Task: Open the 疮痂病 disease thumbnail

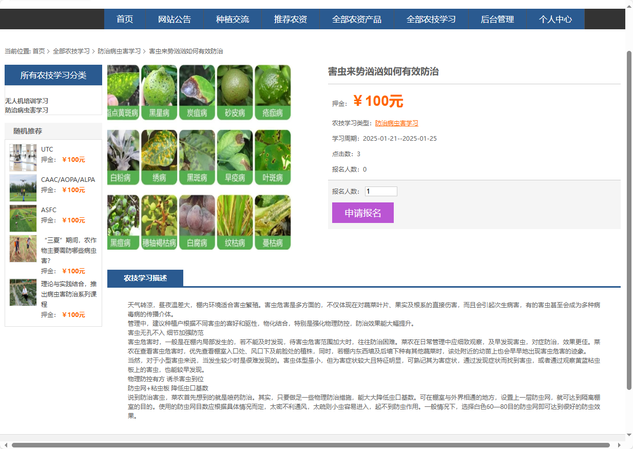Action: (x=273, y=92)
